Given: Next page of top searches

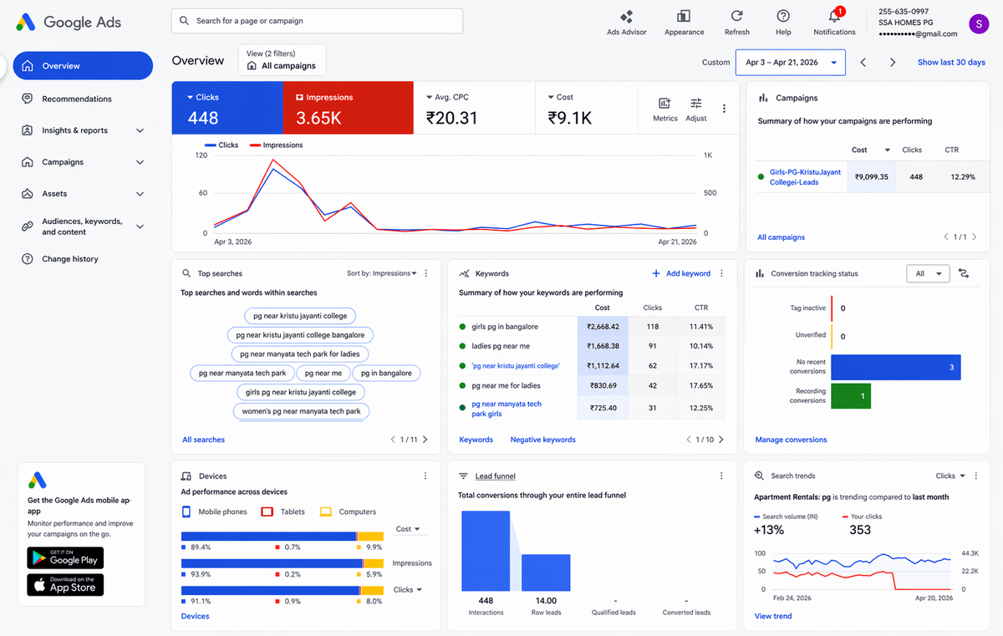Looking at the screenshot, I should [x=425, y=440].
